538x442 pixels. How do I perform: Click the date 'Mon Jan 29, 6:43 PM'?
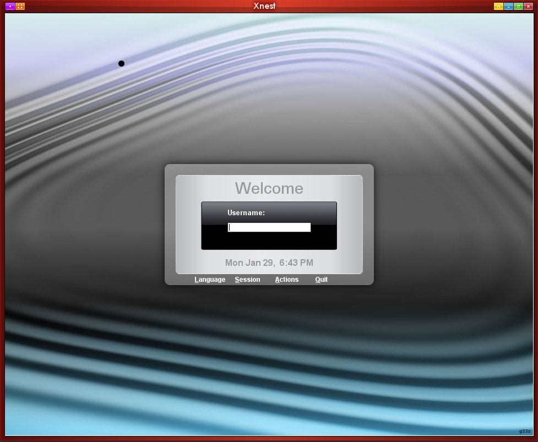[x=269, y=263]
